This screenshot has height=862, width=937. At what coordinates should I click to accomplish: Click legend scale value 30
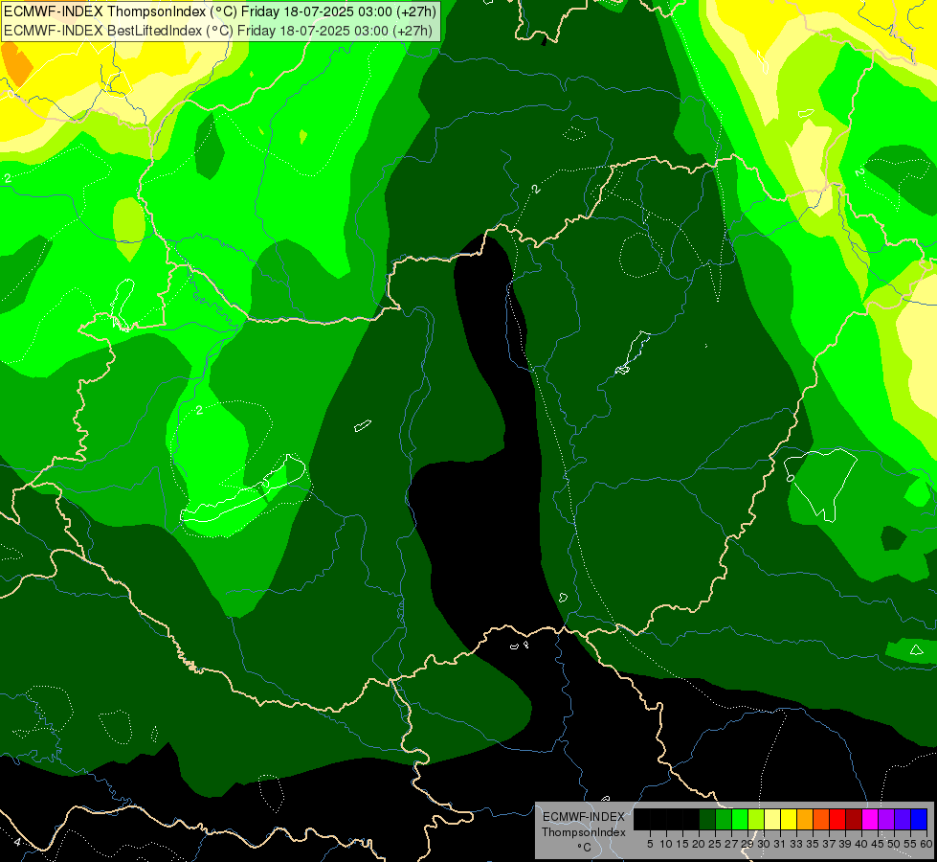pyautogui.click(x=764, y=844)
